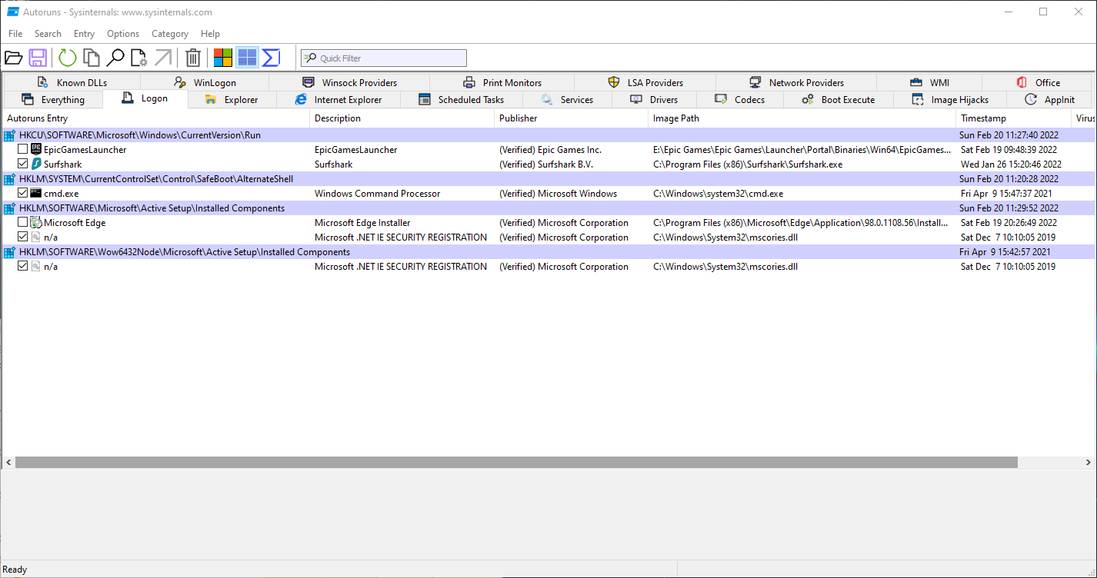Uncheck the Surfshark autorun entry
This screenshot has width=1097, height=578.
tap(23, 164)
